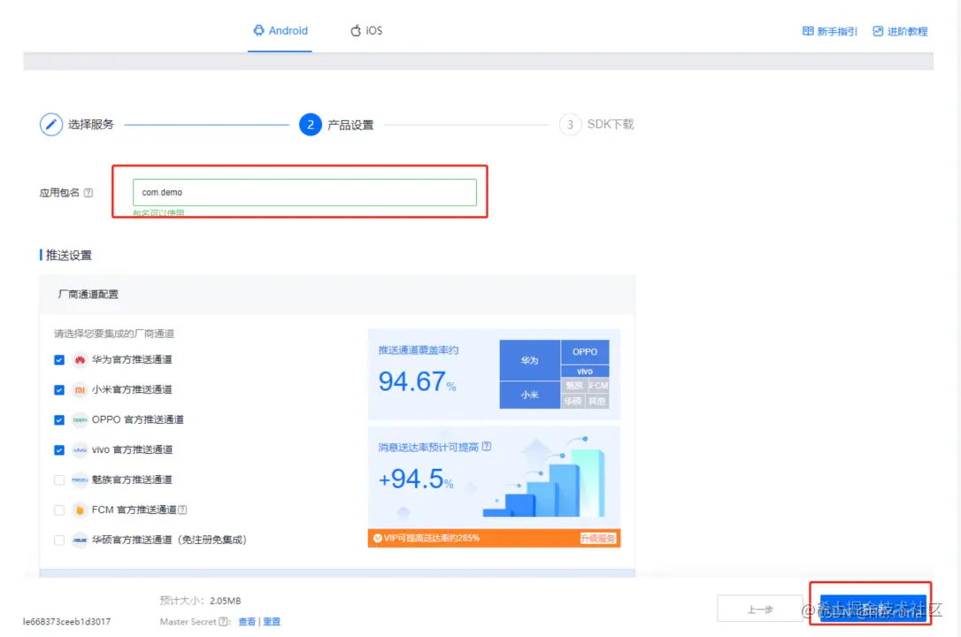Click the VIP check icon in orange banner
Screen dimensions: 961x637
(378, 539)
